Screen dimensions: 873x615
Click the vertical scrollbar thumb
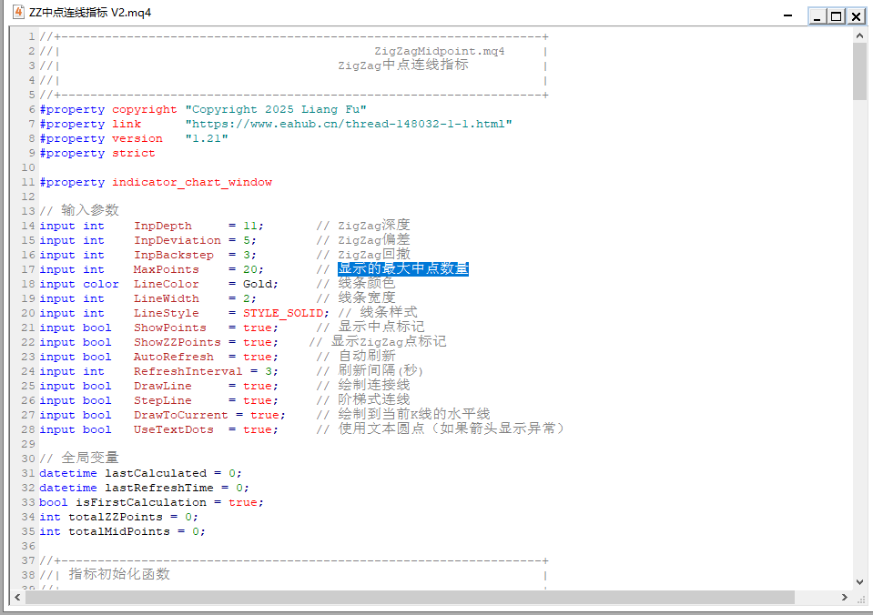click(x=859, y=71)
